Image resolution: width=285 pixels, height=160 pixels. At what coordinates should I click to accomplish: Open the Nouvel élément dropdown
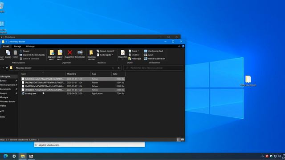point(106,51)
